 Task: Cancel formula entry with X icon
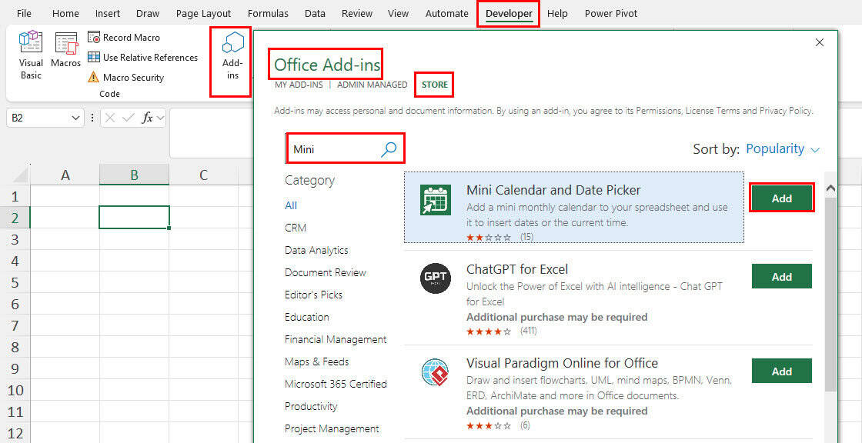[x=111, y=118]
